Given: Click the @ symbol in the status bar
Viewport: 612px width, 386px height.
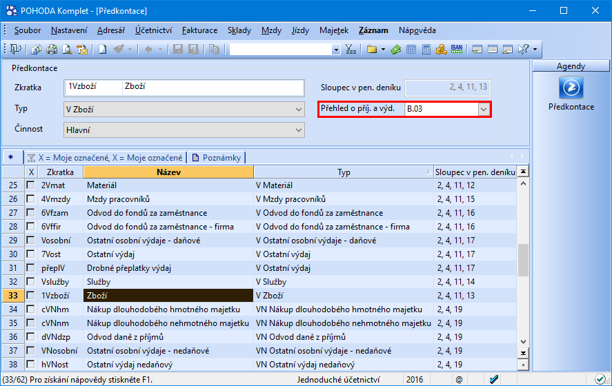Looking at the screenshot, I should (x=459, y=379).
